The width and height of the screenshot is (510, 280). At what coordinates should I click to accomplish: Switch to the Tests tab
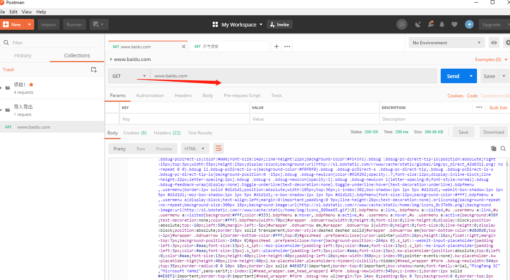coord(276,96)
